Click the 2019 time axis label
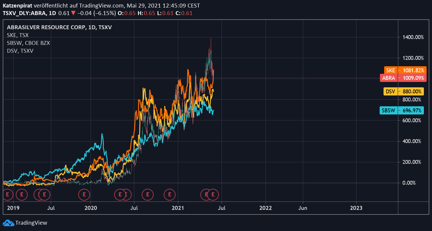Screen dimensions: 432x231 point(13,208)
